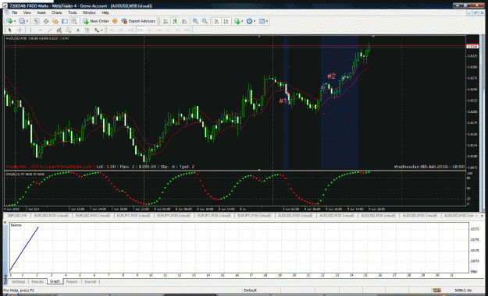Click the zoom in magnifier icon

(195, 21)
